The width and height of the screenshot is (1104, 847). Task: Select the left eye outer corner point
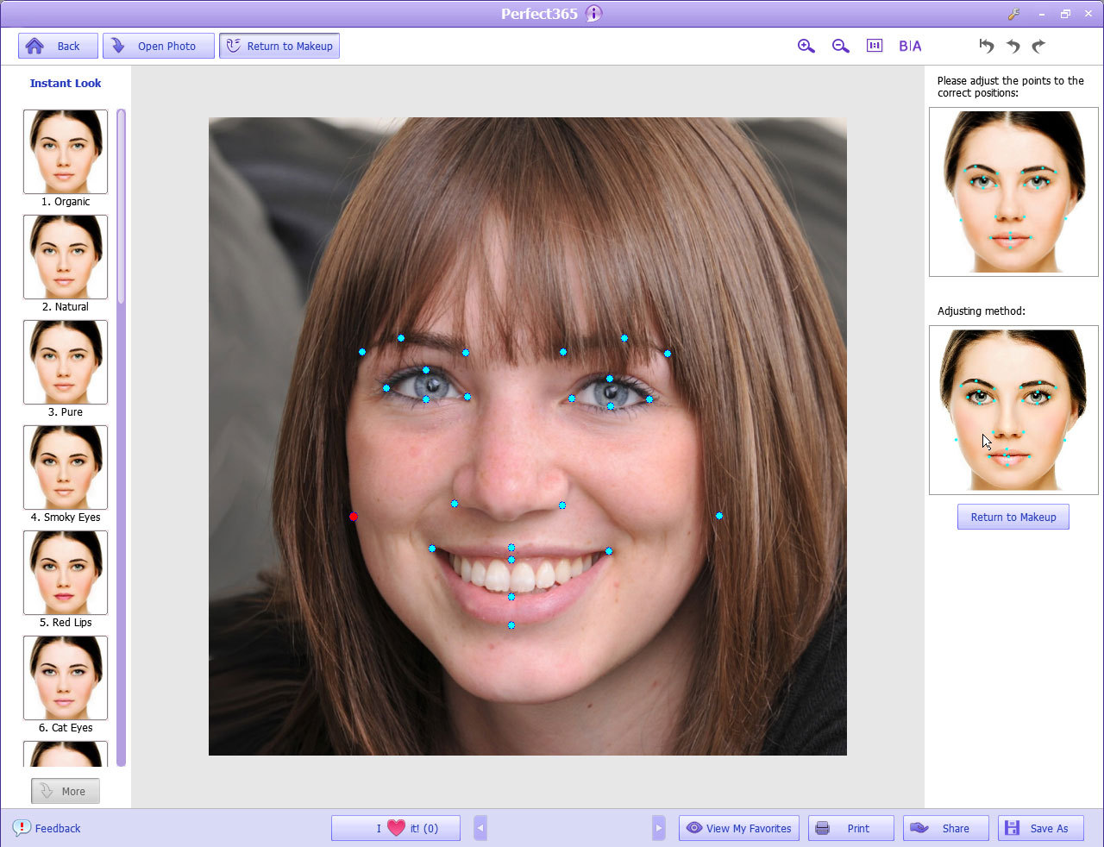386,388
